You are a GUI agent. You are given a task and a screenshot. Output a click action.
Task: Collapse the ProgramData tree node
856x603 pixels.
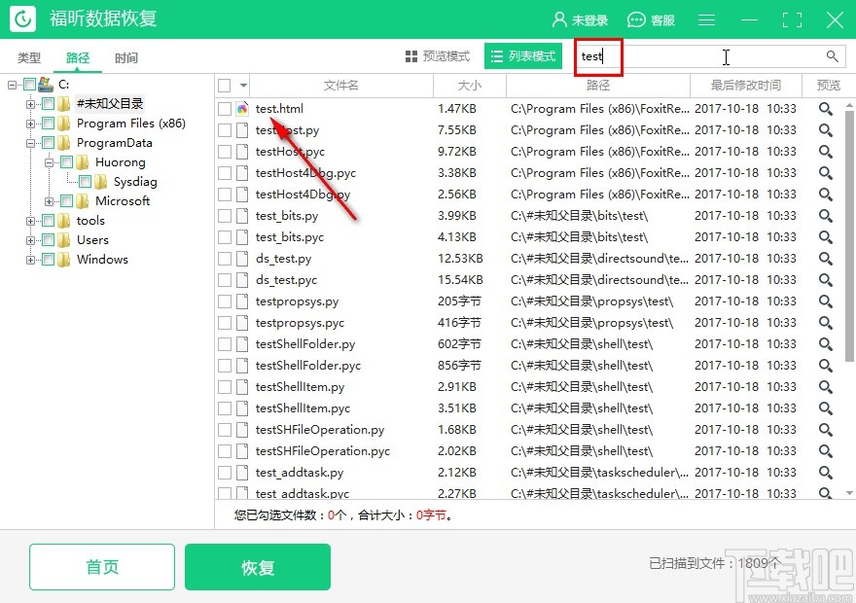click(x=30, y=143)
